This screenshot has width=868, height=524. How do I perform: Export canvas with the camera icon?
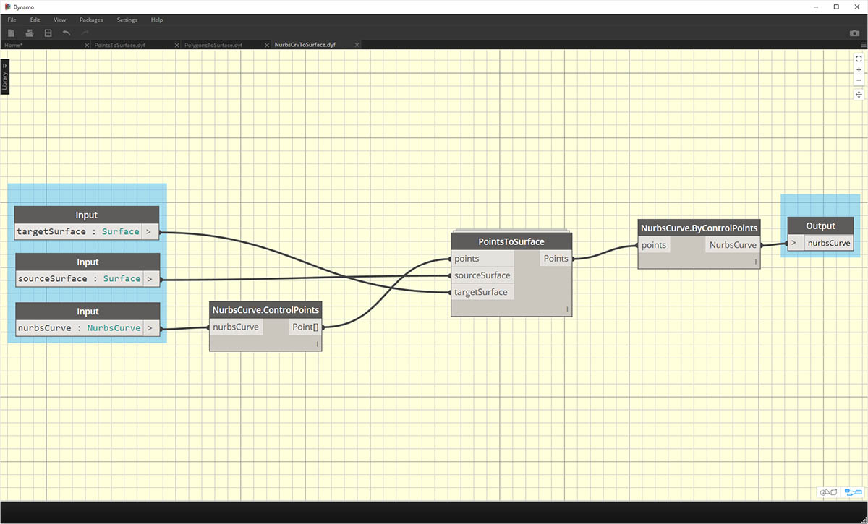(x=854, y=33)
